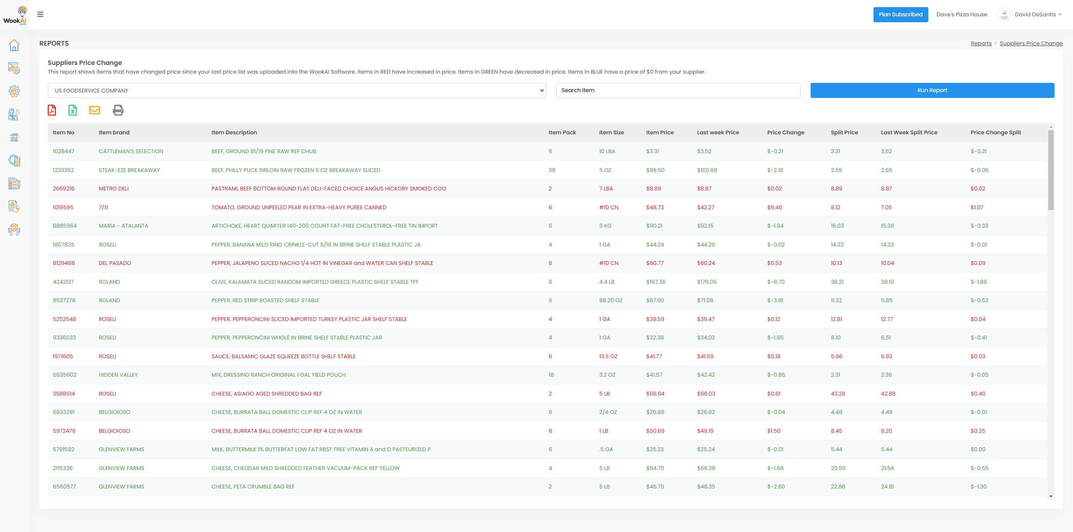Email the report via envelope icon
1073x532 pixels.
click(95, 110)
